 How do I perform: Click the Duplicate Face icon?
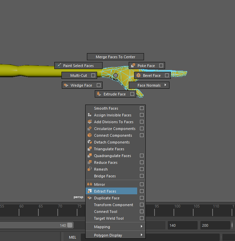coord(90,198)
